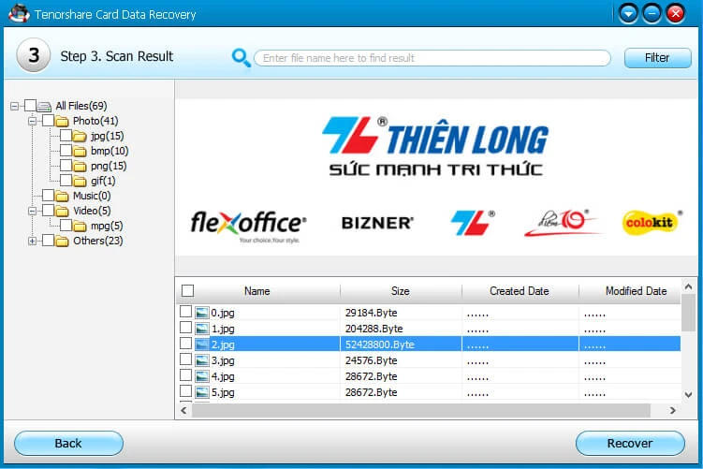Check the Music(0) checkbox

pyautogui.click(x=48, y=195)
